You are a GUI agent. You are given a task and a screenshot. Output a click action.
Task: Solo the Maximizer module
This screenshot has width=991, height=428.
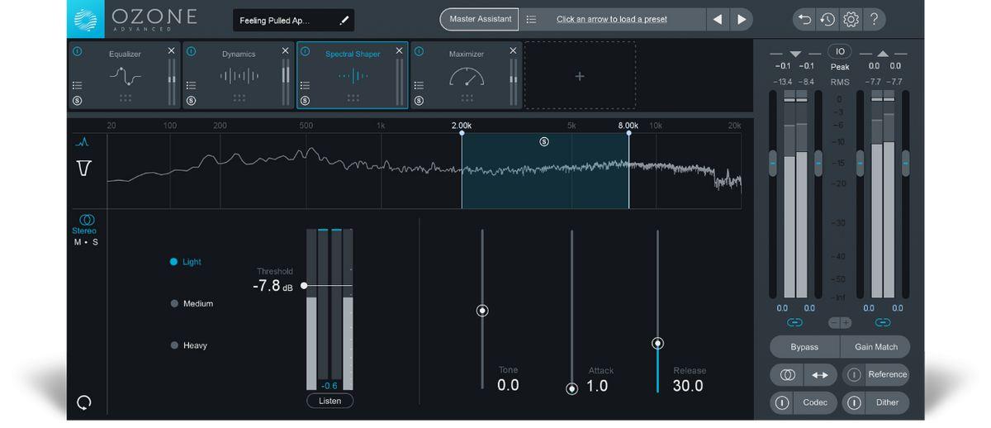point(419,100)
